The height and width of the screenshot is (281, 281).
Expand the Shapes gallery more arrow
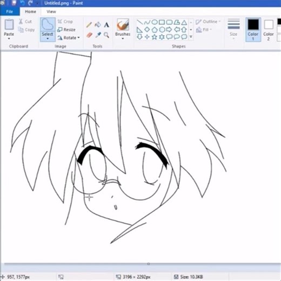pos(191,37)
